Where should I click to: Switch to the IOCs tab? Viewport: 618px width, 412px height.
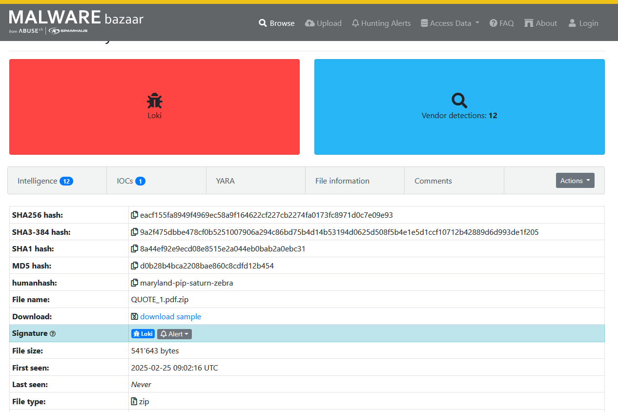click(130, 180)
